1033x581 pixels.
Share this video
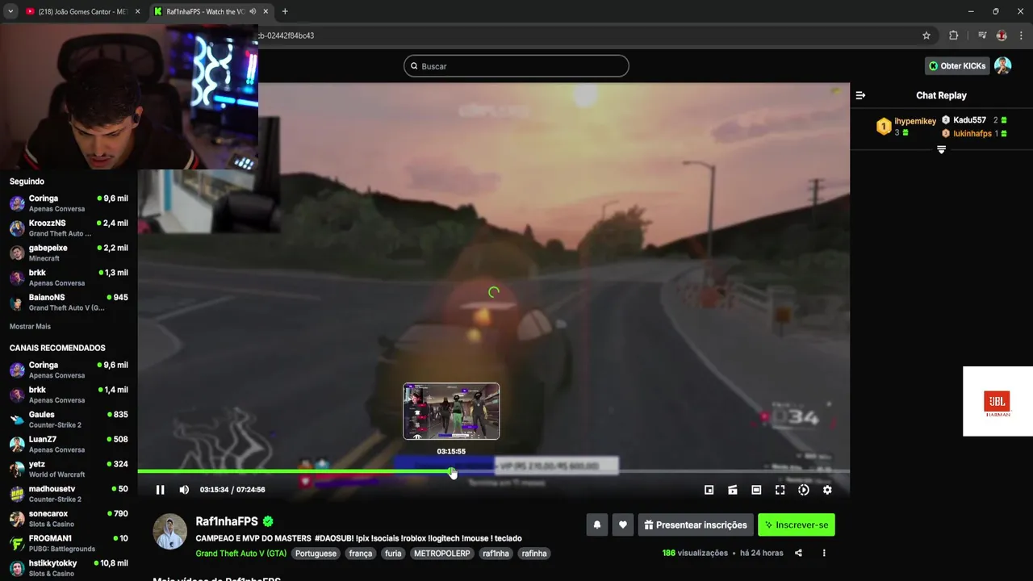pos(798,553)
